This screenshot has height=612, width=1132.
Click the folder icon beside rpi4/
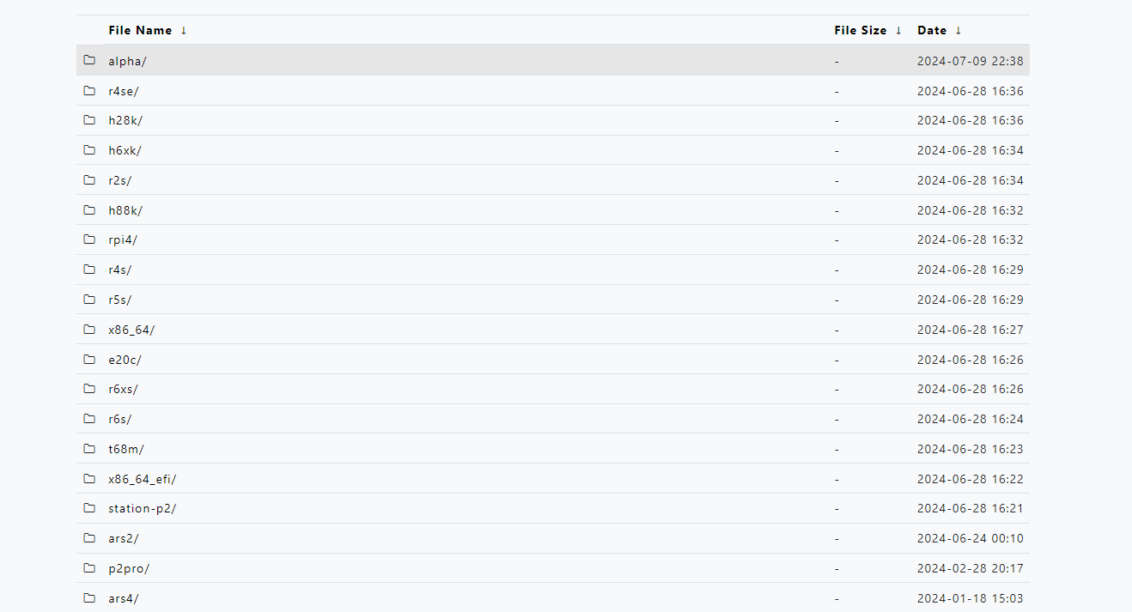pyautogui.click(x=89, y=239)
